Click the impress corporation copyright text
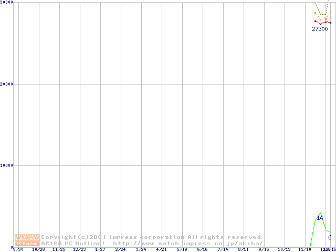This screenshot has height=252, width=336. click(x=152, y=237)
